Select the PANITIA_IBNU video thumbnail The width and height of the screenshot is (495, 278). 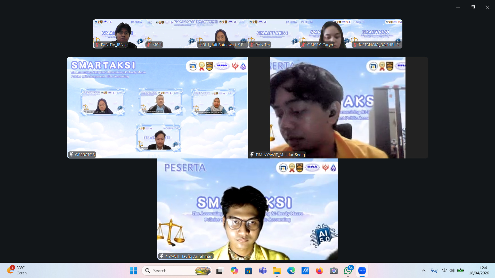click(118, 34)
